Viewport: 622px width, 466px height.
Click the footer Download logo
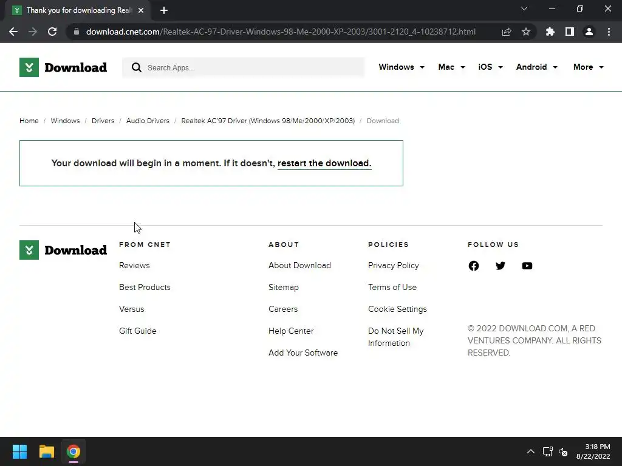click(63, 250)
